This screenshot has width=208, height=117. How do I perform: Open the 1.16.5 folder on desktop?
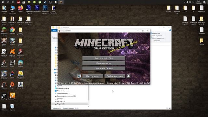(x=193, y=9)
